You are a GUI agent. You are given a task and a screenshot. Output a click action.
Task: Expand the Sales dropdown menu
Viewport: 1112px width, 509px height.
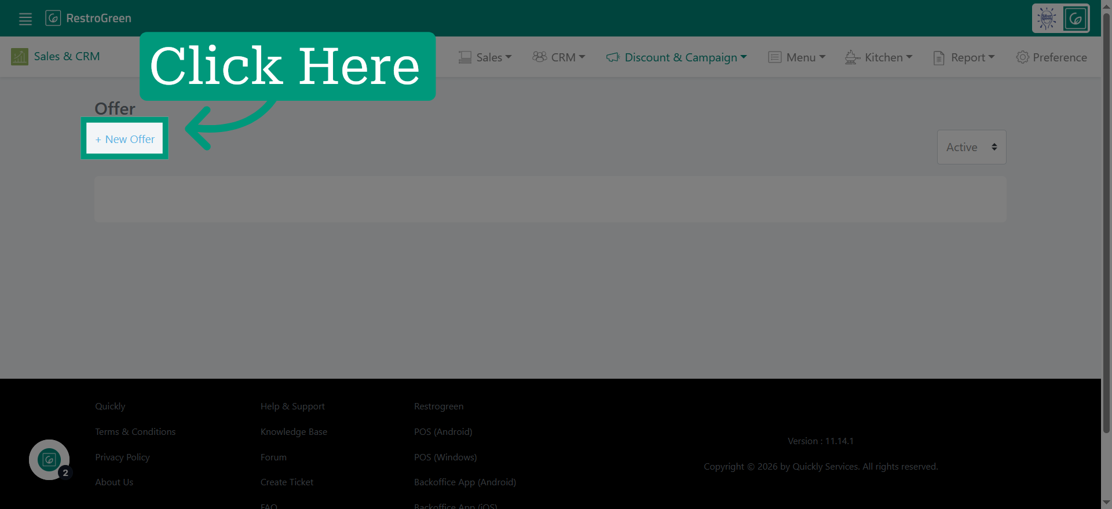point(494,57)
